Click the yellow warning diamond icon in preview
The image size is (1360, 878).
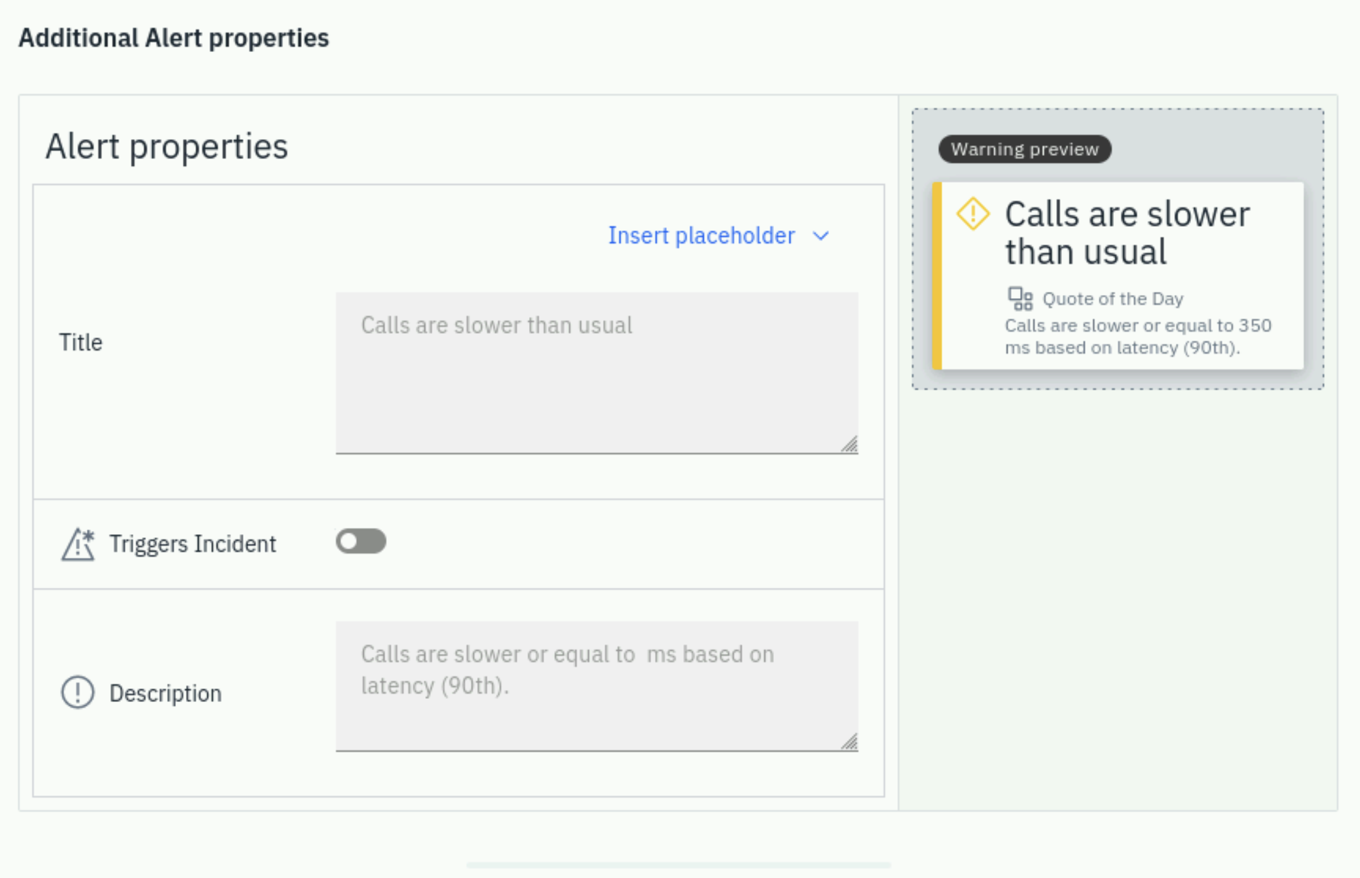coord(973,214)
